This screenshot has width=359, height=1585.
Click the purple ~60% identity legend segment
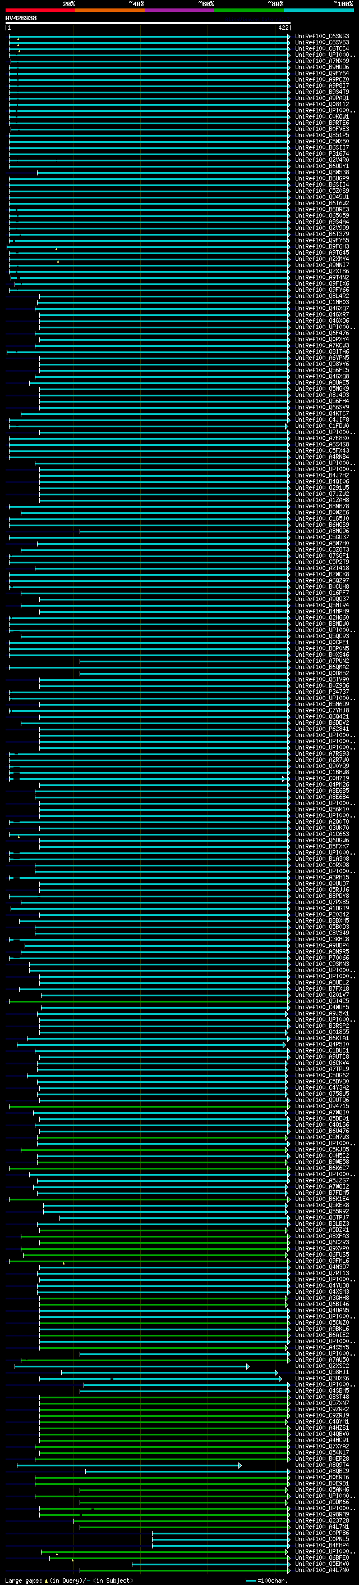[180, 11]
